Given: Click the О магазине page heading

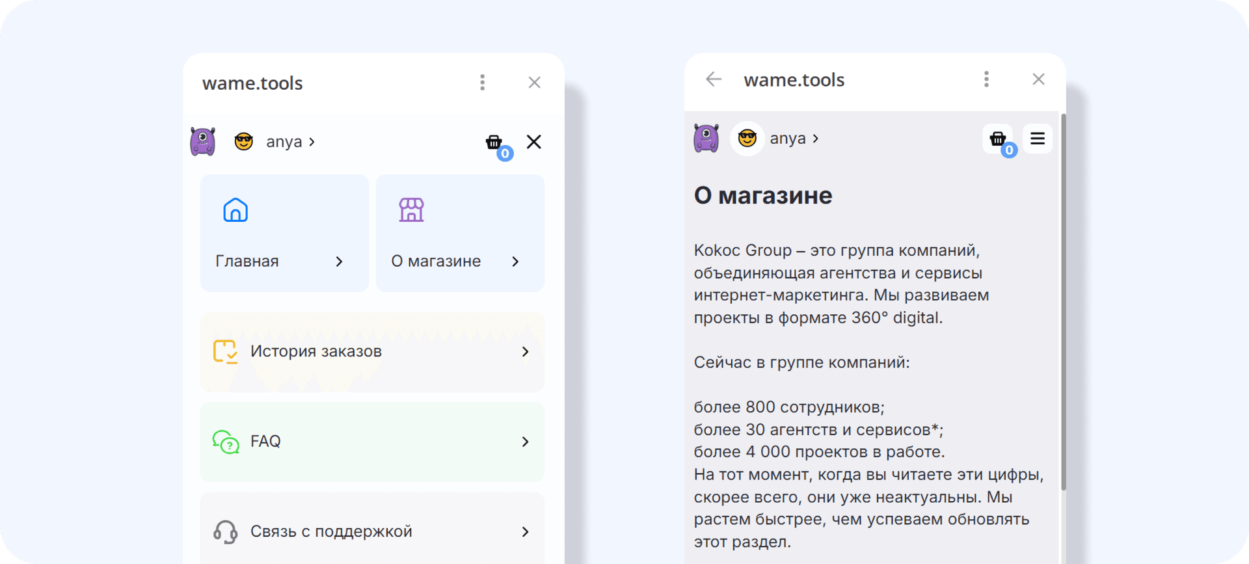Looking at the screenshot, I should click(x=763, y=196).
